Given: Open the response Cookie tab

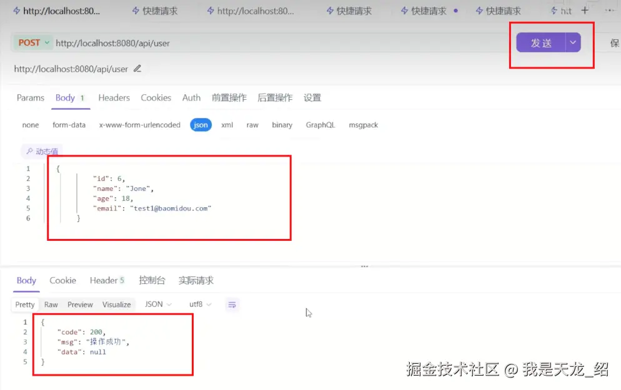Looking at the screenshot, I should coord(62,280).
